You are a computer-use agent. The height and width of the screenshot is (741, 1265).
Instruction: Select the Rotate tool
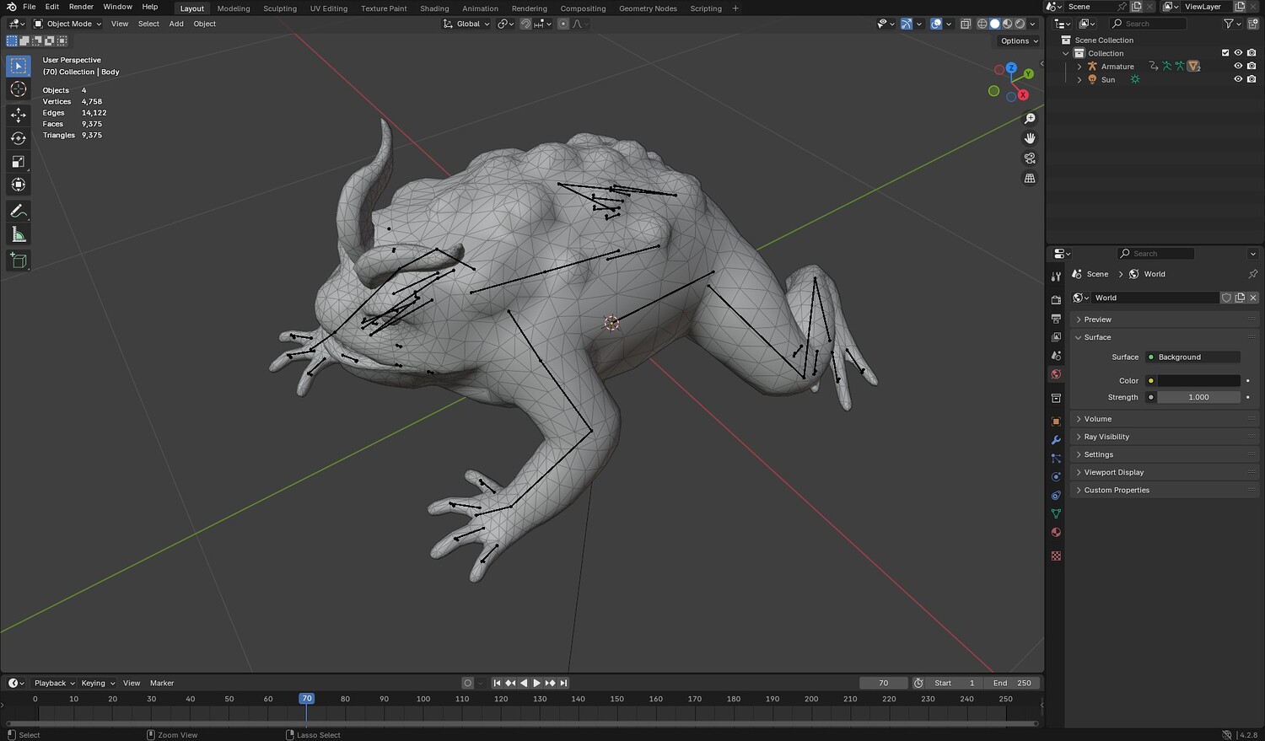tap(18, 138)
